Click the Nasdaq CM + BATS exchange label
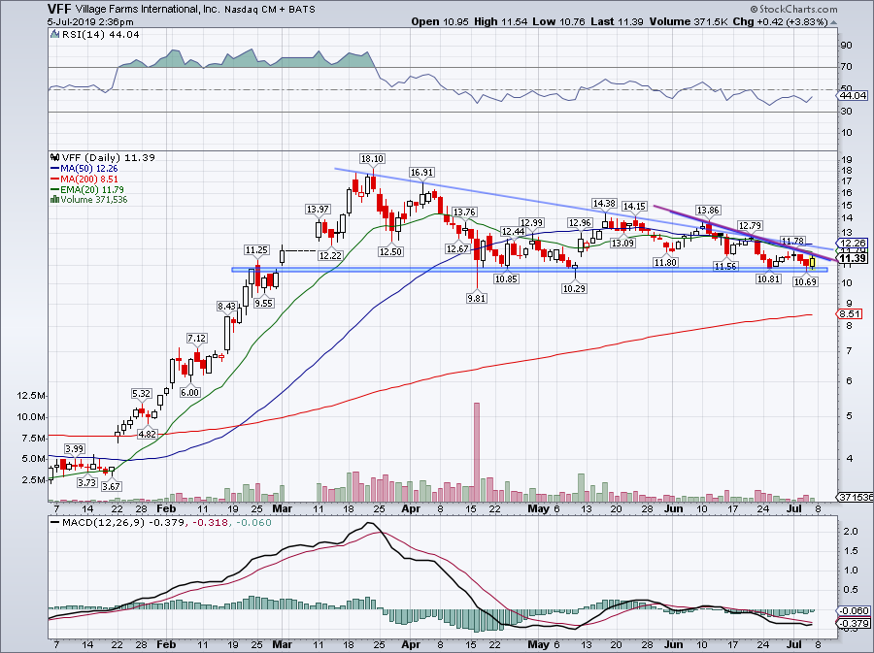874x653 pixels. coord(270,10)
